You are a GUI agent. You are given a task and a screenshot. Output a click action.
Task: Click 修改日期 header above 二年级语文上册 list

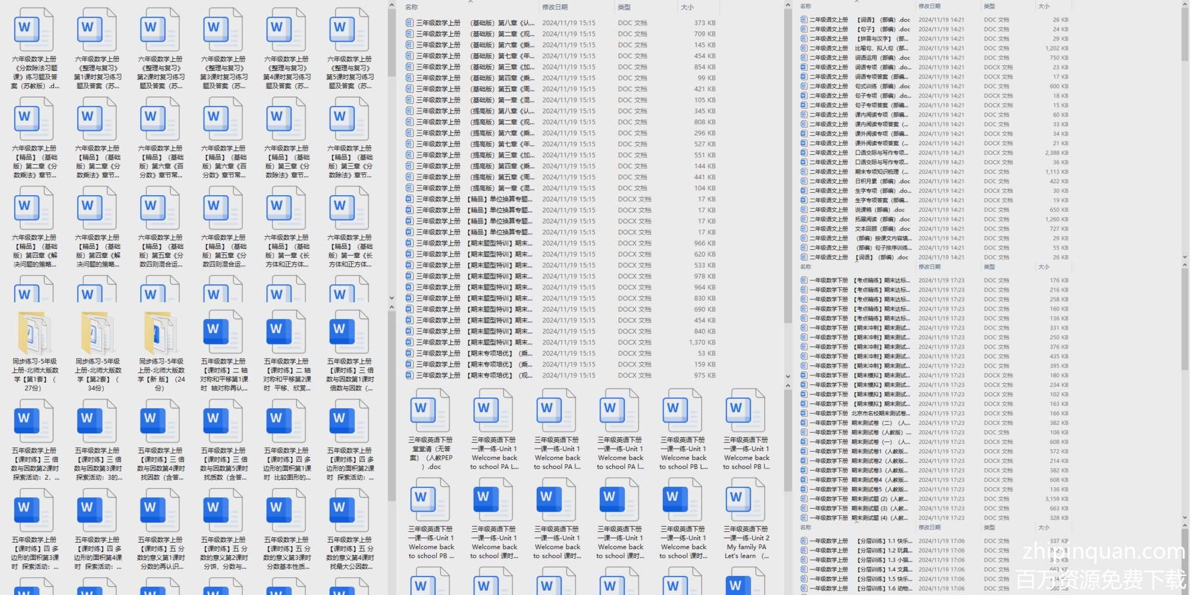pyautogui.click(x=929, y=6)
